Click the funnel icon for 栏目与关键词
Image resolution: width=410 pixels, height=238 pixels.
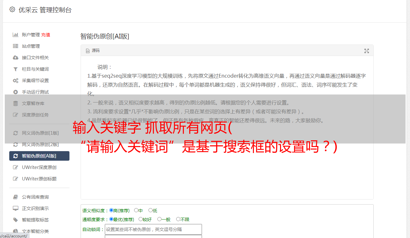tap(15, 69)
